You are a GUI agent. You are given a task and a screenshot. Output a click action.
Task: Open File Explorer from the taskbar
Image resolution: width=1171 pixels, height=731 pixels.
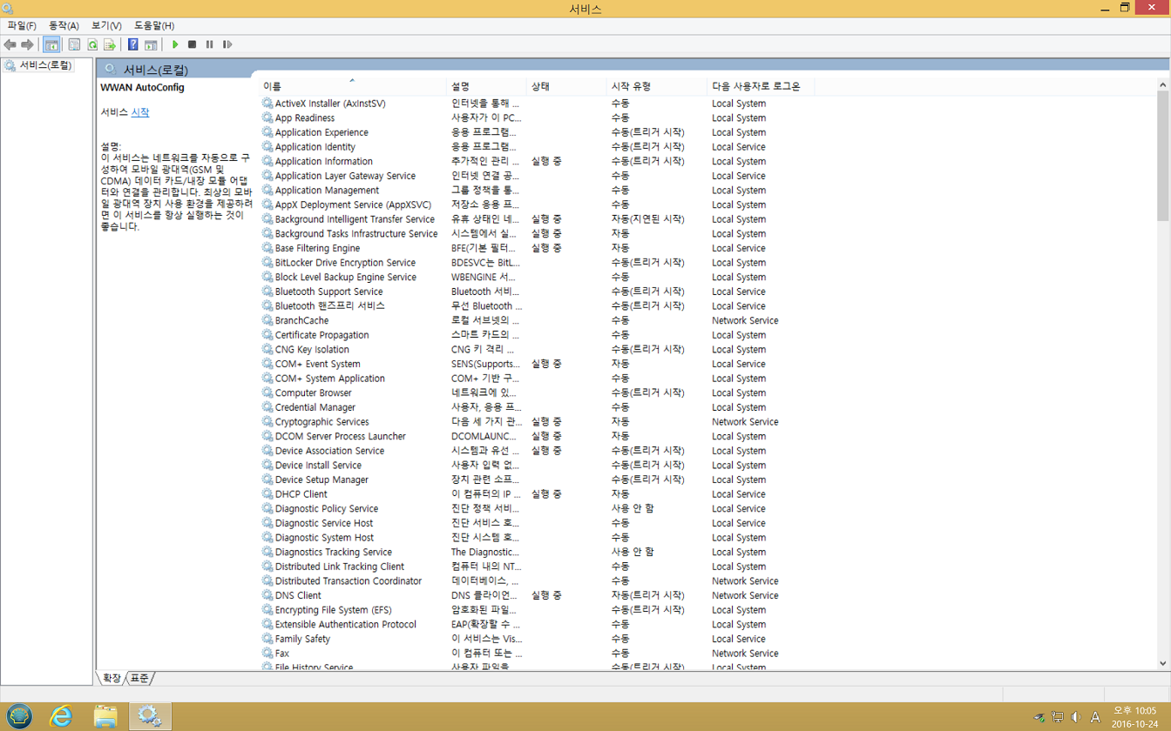pyautogui.click(x=105, y=716)
